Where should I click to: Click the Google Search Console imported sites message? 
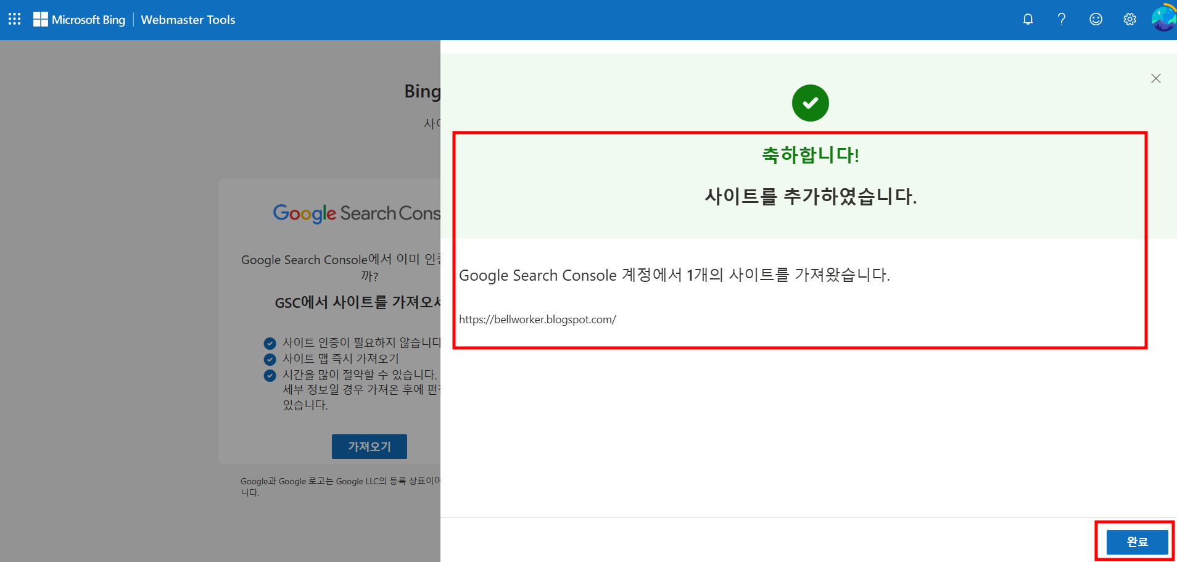[674, 275]
